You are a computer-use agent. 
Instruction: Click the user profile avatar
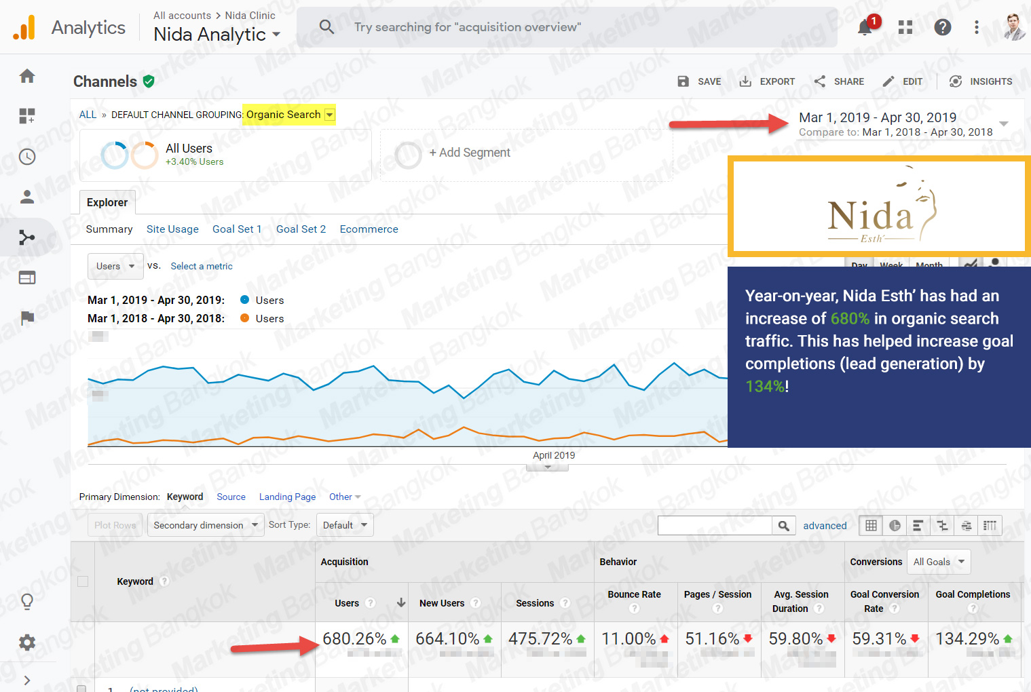(1014, 27)
